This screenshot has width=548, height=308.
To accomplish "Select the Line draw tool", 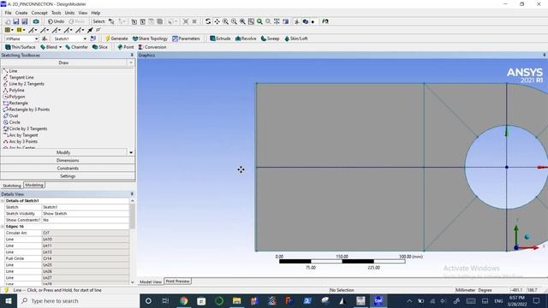I will 14,71.
